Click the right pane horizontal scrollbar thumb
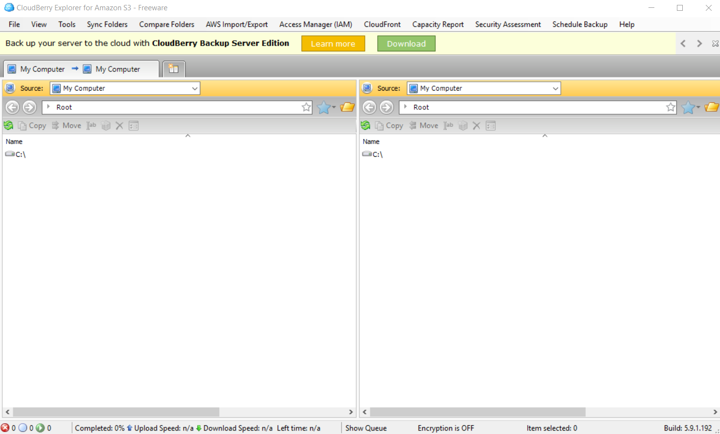 [478, 412]
